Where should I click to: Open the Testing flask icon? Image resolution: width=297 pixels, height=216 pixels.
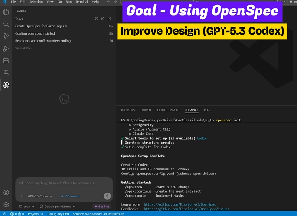tap(6, 73)
